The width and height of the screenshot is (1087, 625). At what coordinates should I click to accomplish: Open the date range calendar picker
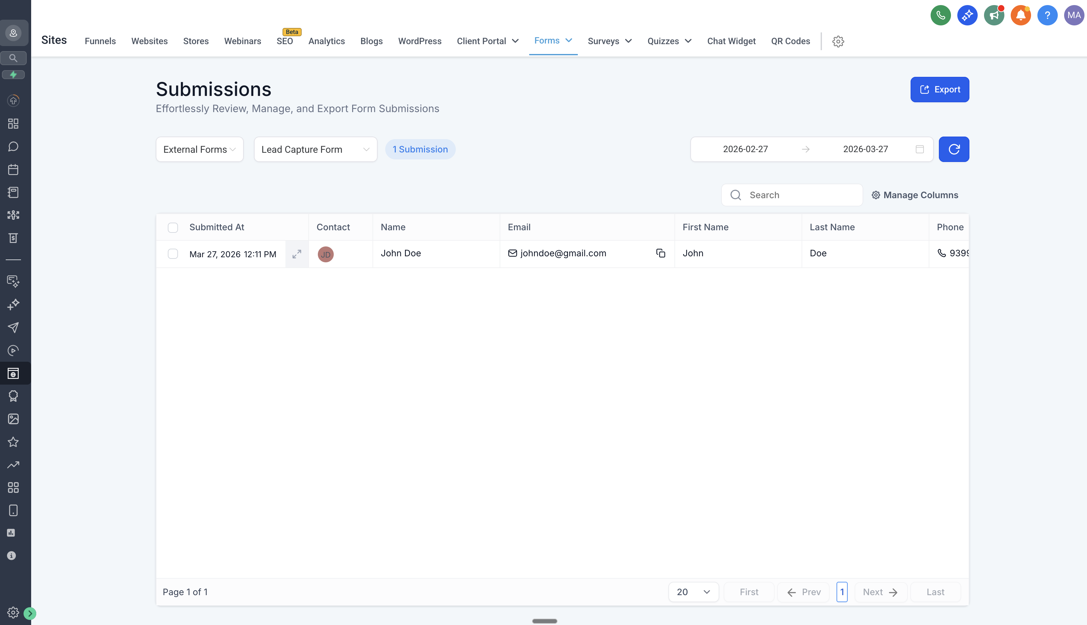[x=920, y=149]
